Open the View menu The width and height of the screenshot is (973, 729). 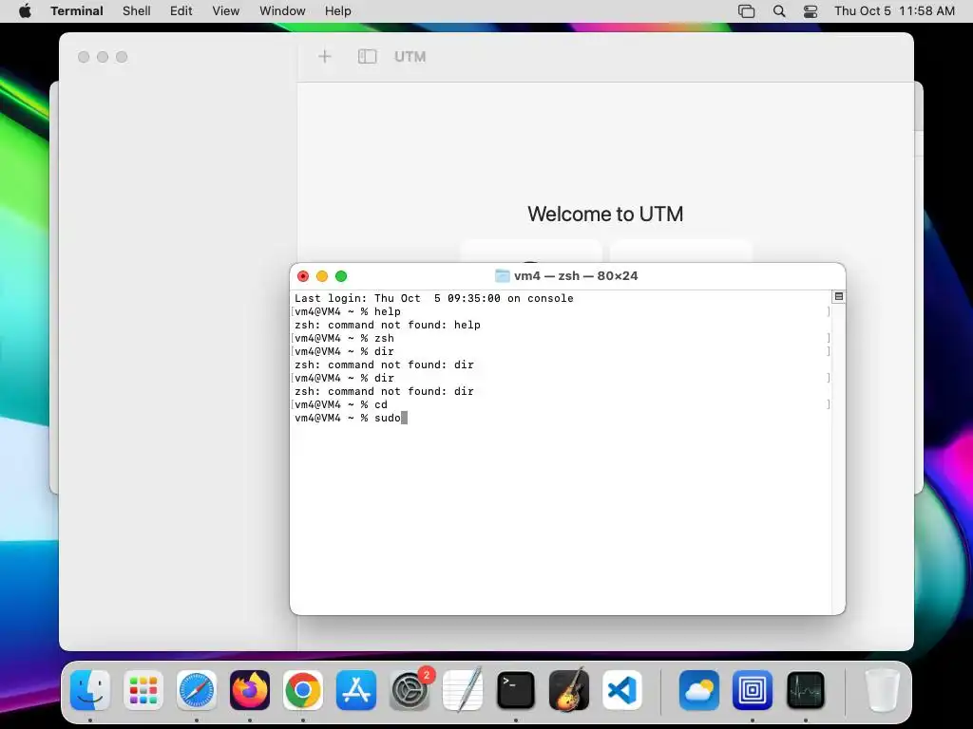click(x=226, y=10)
